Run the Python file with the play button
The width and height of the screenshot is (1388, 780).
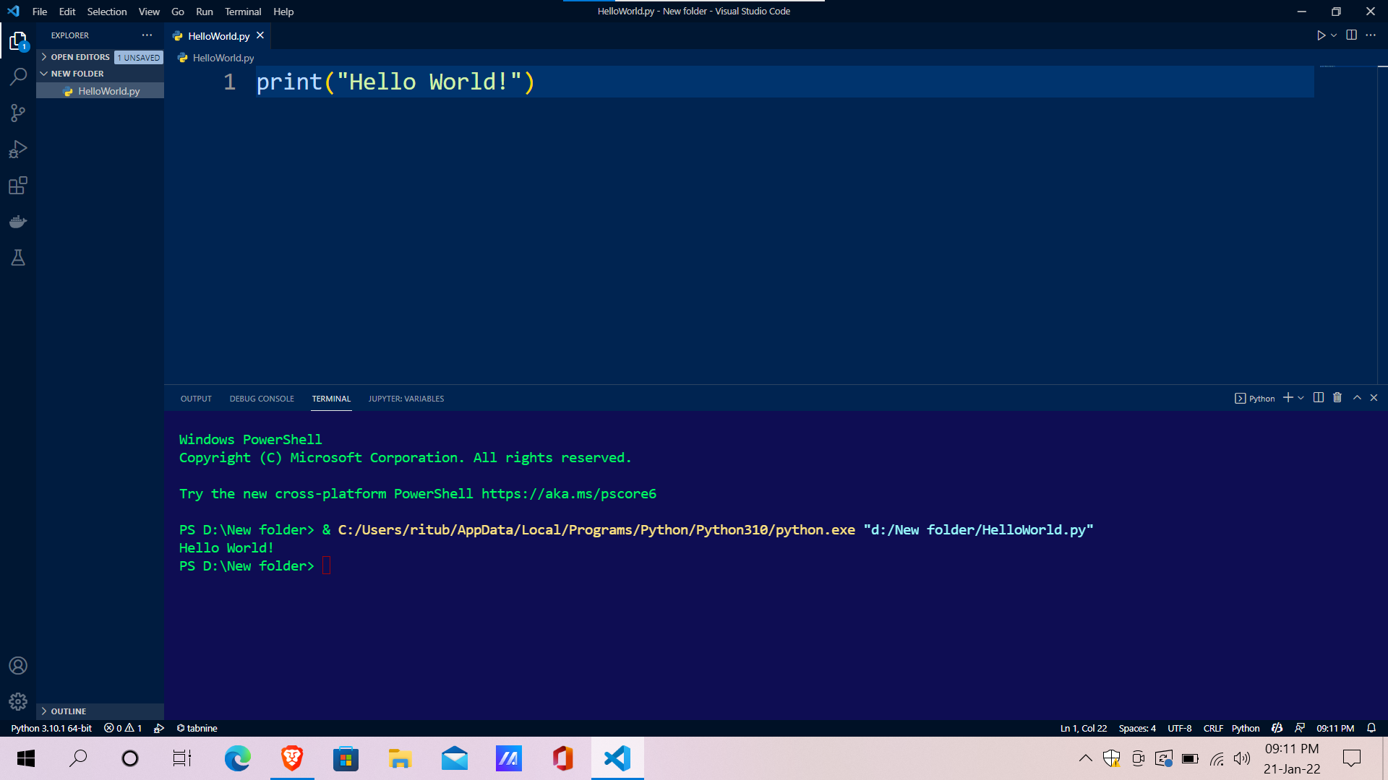point(1321,34)
